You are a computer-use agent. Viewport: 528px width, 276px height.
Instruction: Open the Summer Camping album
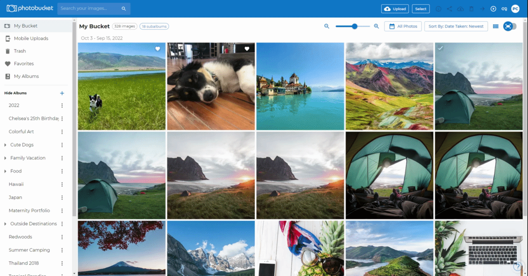click(29, 250)
